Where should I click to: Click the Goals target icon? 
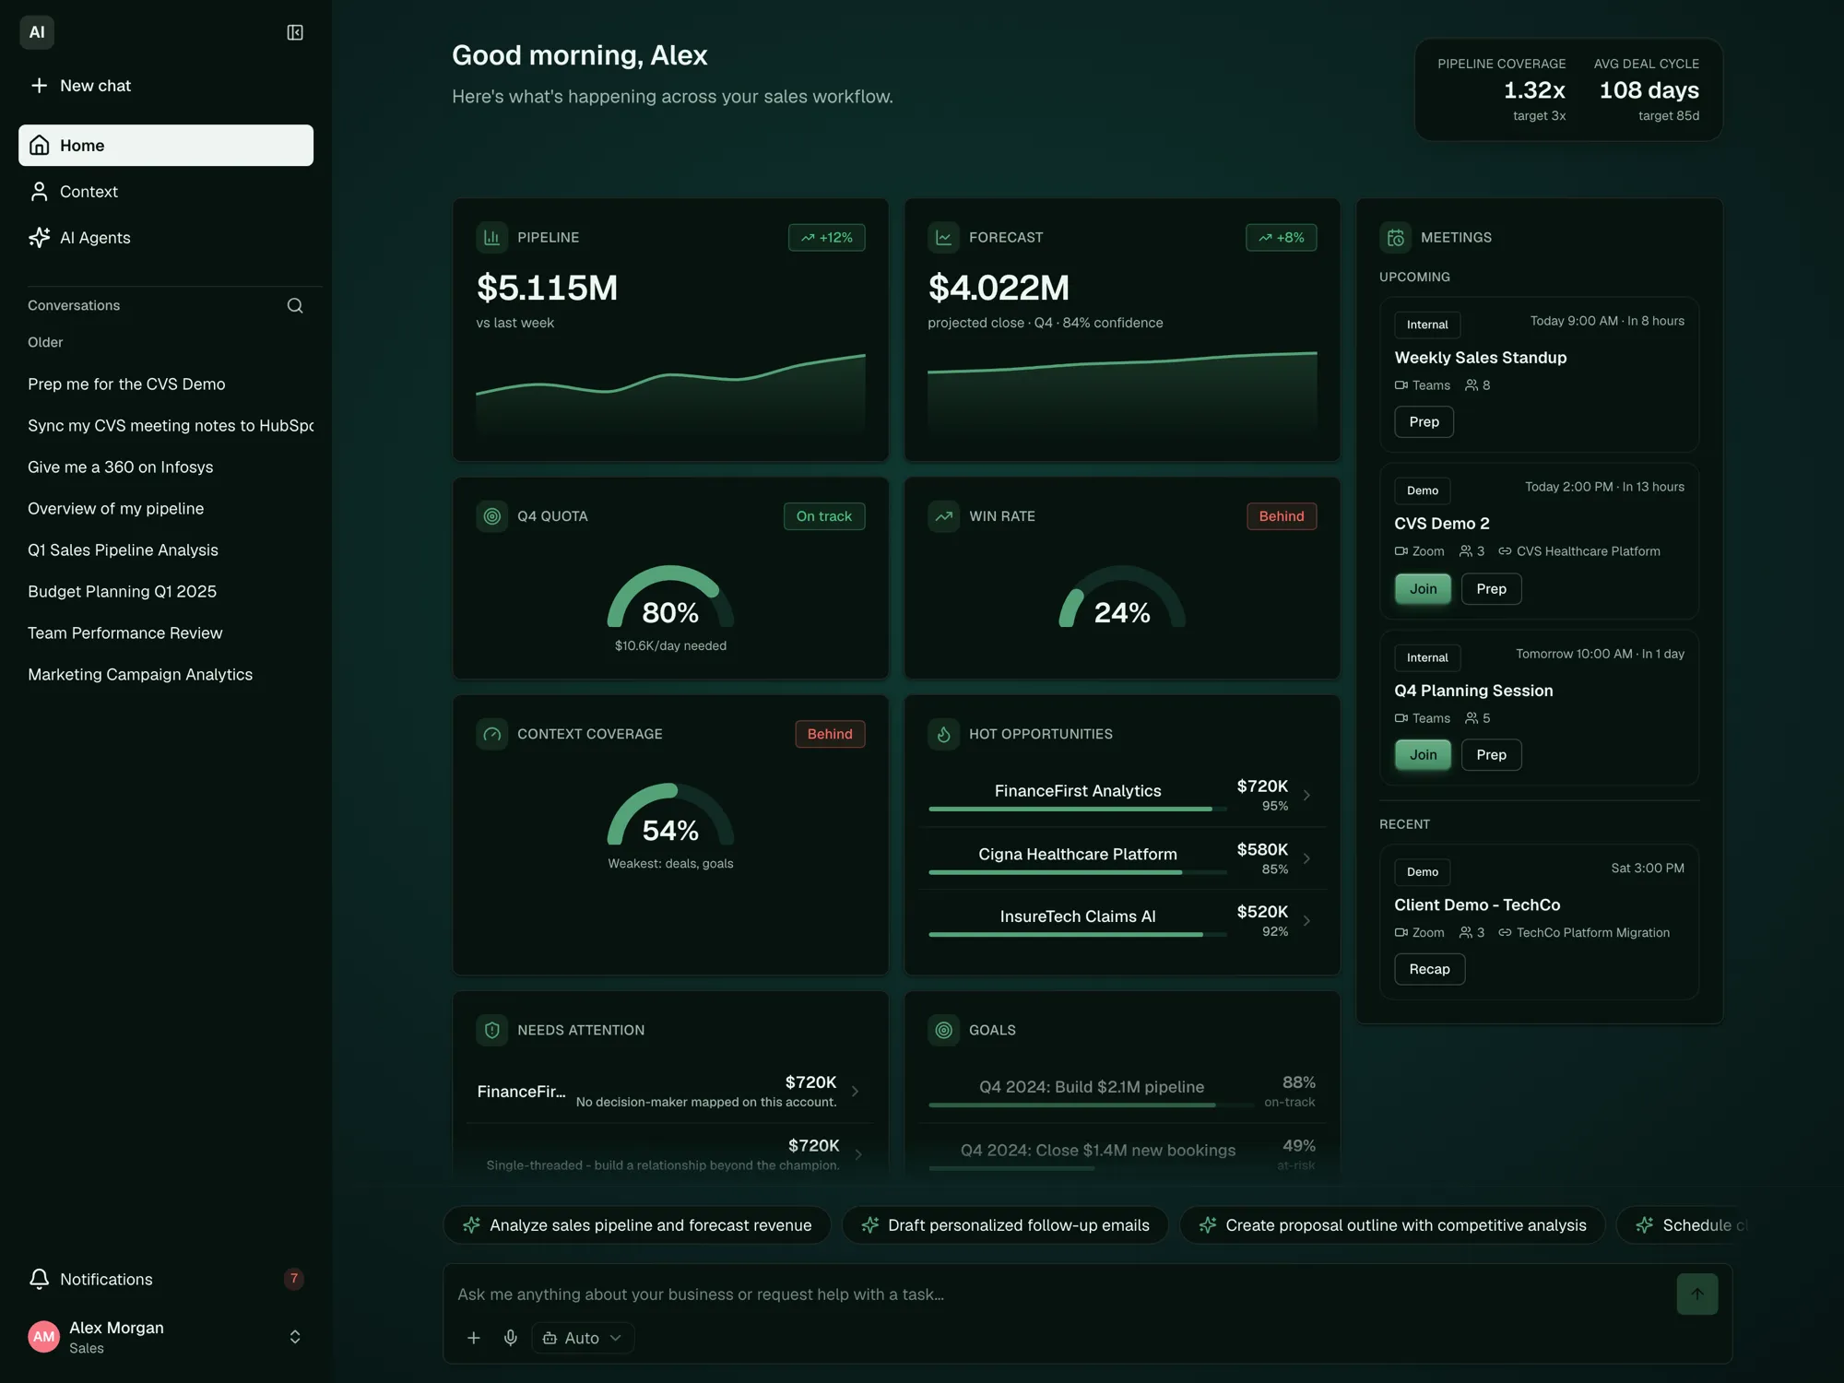[944, 1030]
